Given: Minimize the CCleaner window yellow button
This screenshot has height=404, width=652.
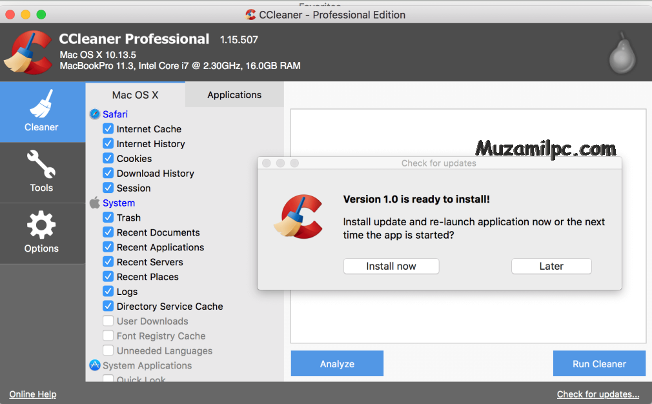Looking at the screenshot, I should tap(25, 15).
